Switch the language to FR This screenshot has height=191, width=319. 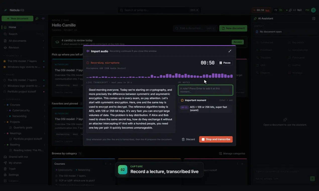pyautogui.click(x=276, y=10)
